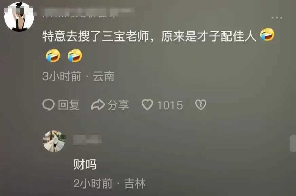This screenshot has width=296, height=196.
Task: Open the blurred username of top commenter
Action: tap(88, 13)
